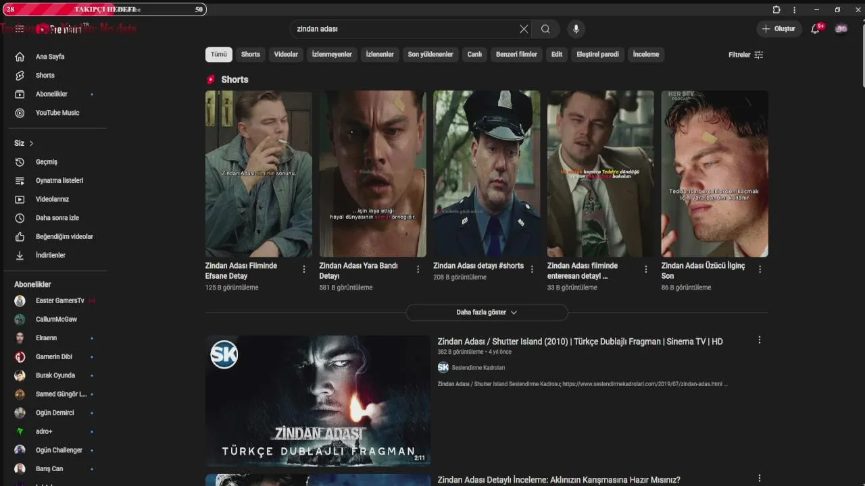The height and width of the screenshot is (486, 865).
Task: Open notifications bell
Action: click(x=816, y=29)
